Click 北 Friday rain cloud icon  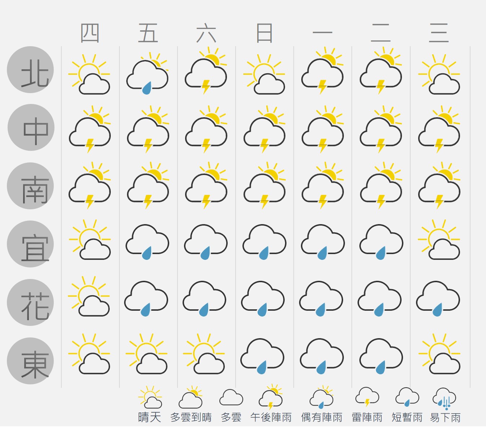[148, 74]
